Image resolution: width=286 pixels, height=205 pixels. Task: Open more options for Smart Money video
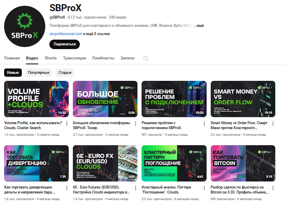pyautogui.click(x=273, y=124)
